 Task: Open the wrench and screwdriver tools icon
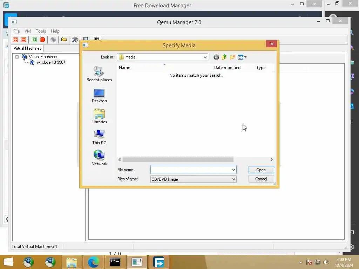coord(75,40)
